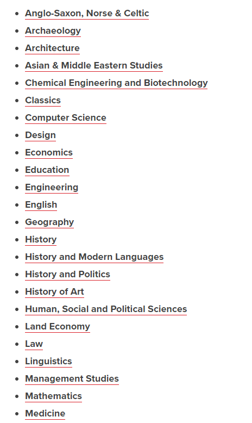
Task: Open History and Modern Languages link
Action: [x=94, y=257]
